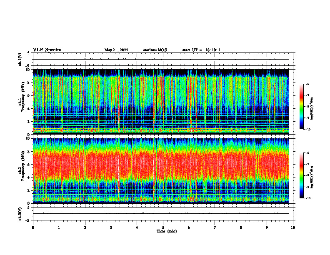This screenshot has width=330, height=255.
Task: Click the "6" frequency tick on ch.1 panel
Action: (x=30, y=96)
